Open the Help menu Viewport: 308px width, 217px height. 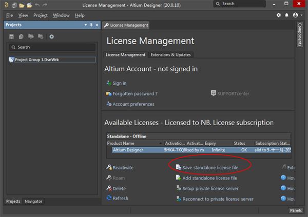pos(80,15)
